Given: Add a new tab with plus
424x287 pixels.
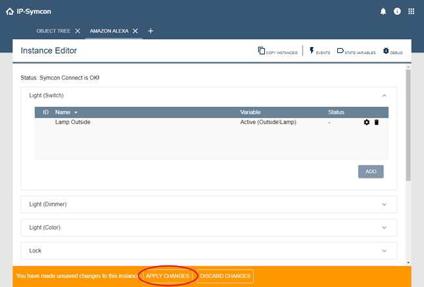Looking at the screenshot, I should [150, 31].
